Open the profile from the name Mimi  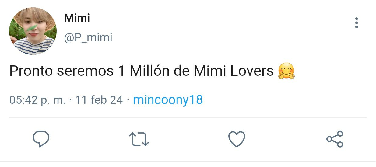click(x=77, y=18)
